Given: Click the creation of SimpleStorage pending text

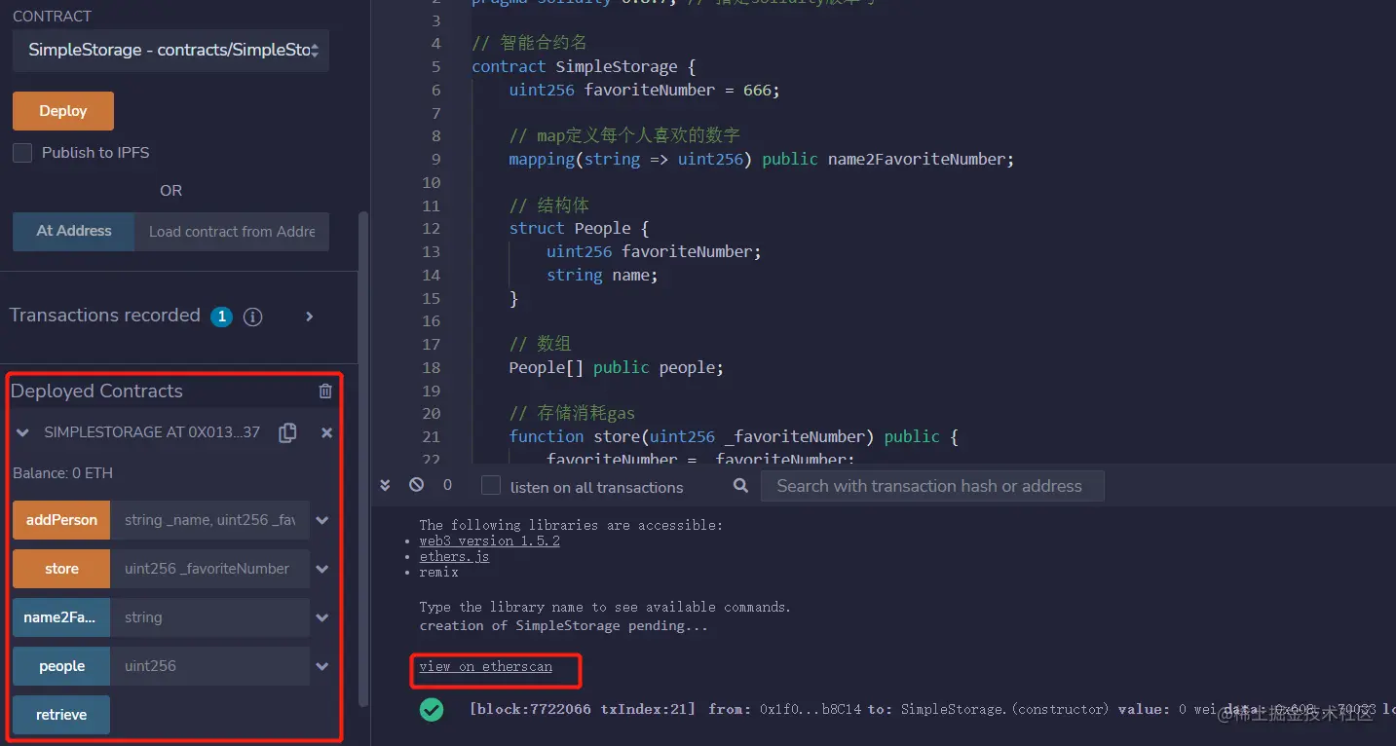Looking at the screenshot, I should [x=564, y=626].
